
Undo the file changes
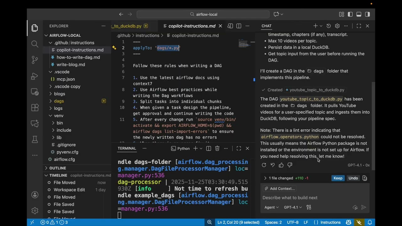coord(353,178)
